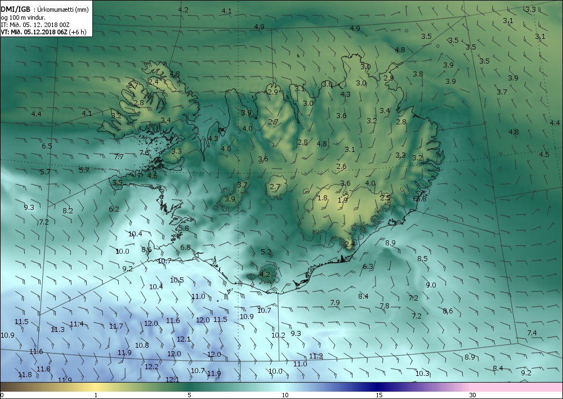Click the 2.6 value on the map

pos(342,166)
